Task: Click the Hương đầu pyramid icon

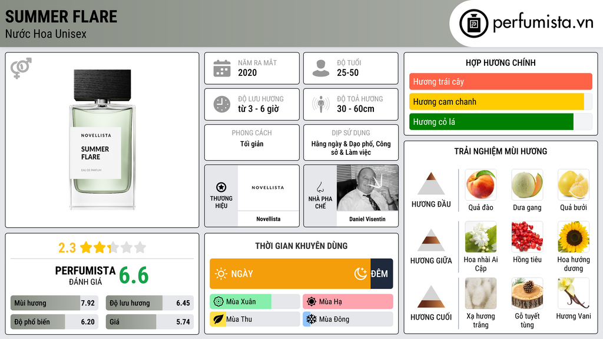Action: pos(431,184)
